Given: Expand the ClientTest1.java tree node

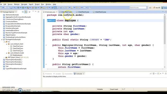Looking at the screenshot, I should [x=9, y=46].
